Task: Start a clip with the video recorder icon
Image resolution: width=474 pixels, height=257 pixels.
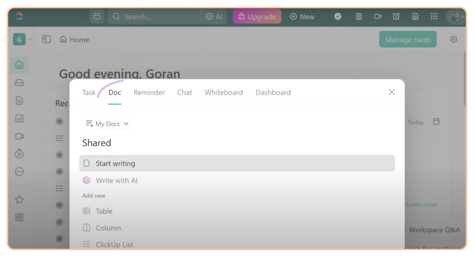Action: (378, 16)
